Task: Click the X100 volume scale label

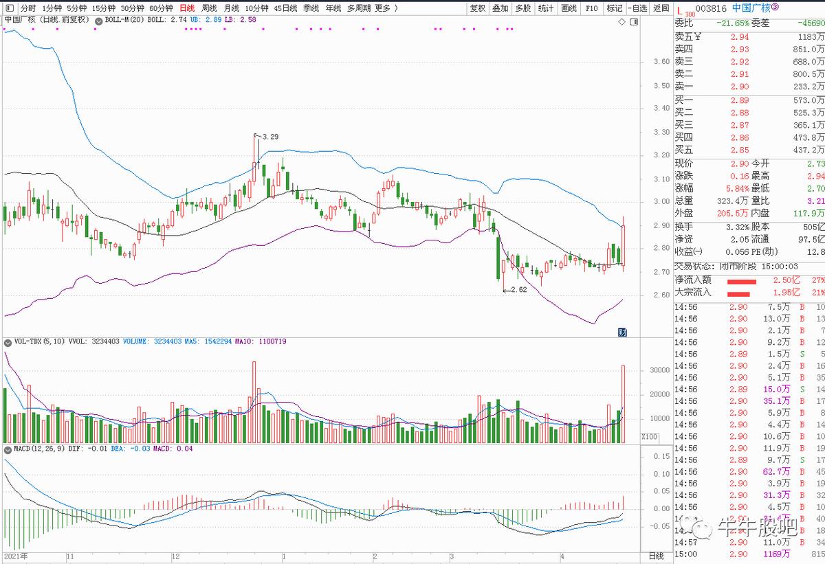Action: click(x=648, y=437)
